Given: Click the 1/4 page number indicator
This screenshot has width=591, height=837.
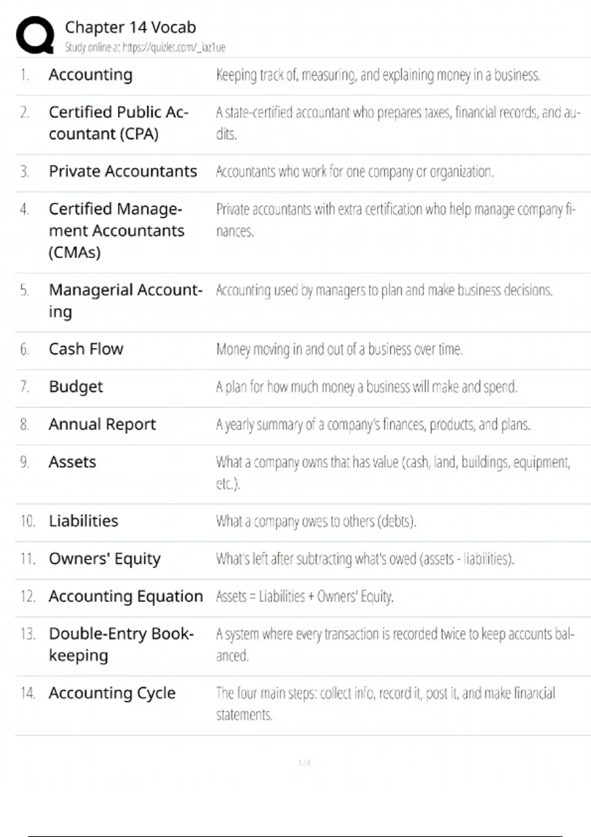Looking at the screenshot, I should [304, 763].
